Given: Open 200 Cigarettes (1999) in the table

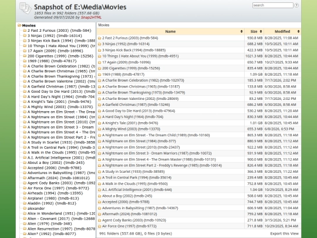Looking at the screenshot, I should tap(131, 68).
